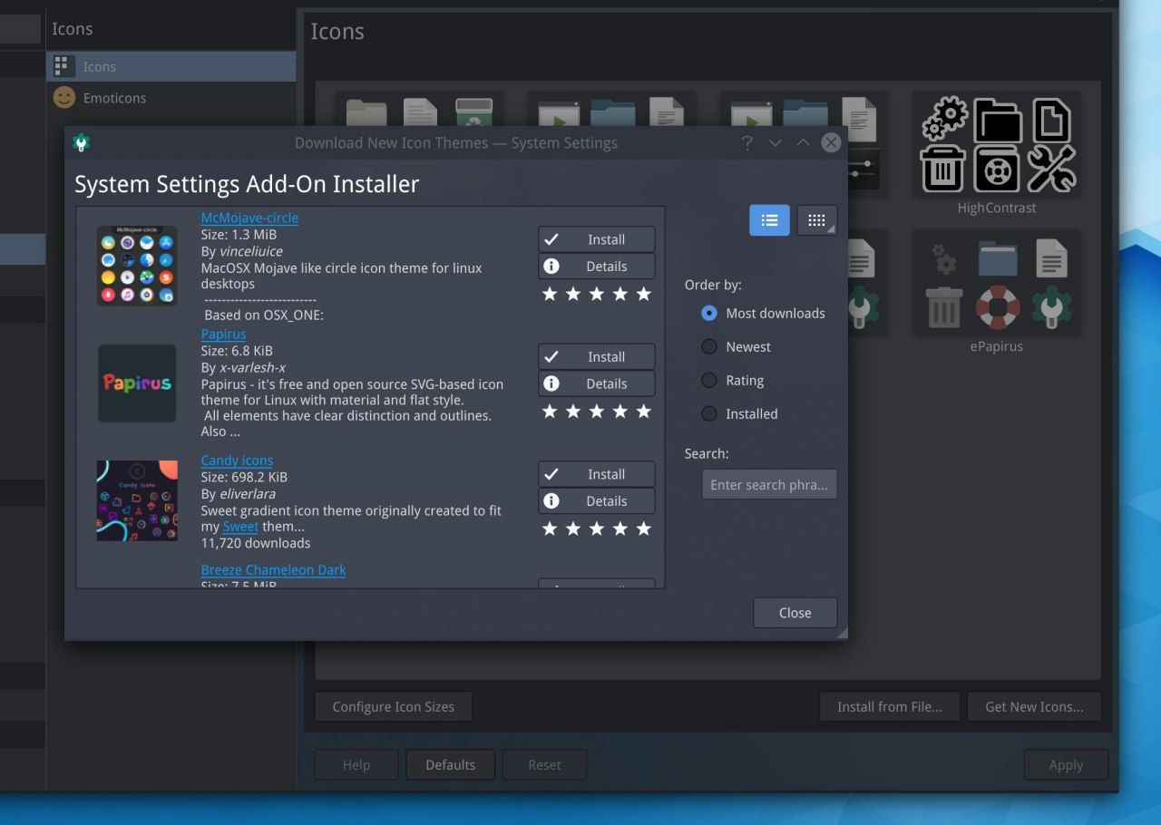The image size is (1161, 825).
Task: Select the HighContrast icon theme in System Settings
Action: click(996, 151)
